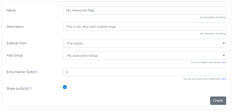Screen dimensions: 233x112
Task: Click the Add Group label
Action: (x=15, y=55)
